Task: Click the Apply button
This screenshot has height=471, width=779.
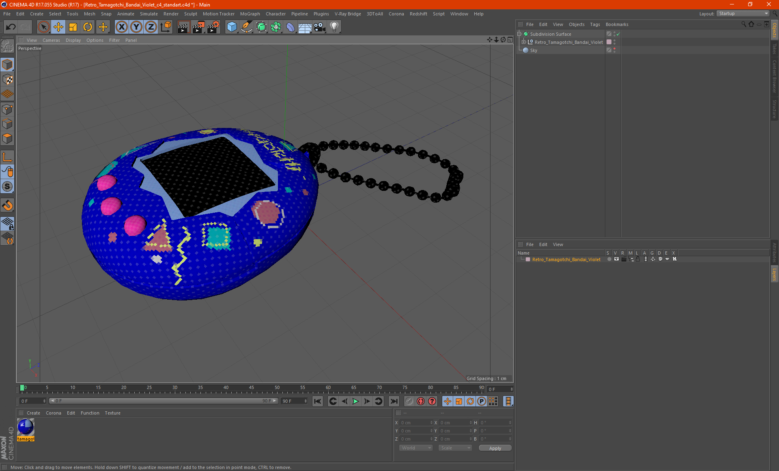Action: click(495, 448)
